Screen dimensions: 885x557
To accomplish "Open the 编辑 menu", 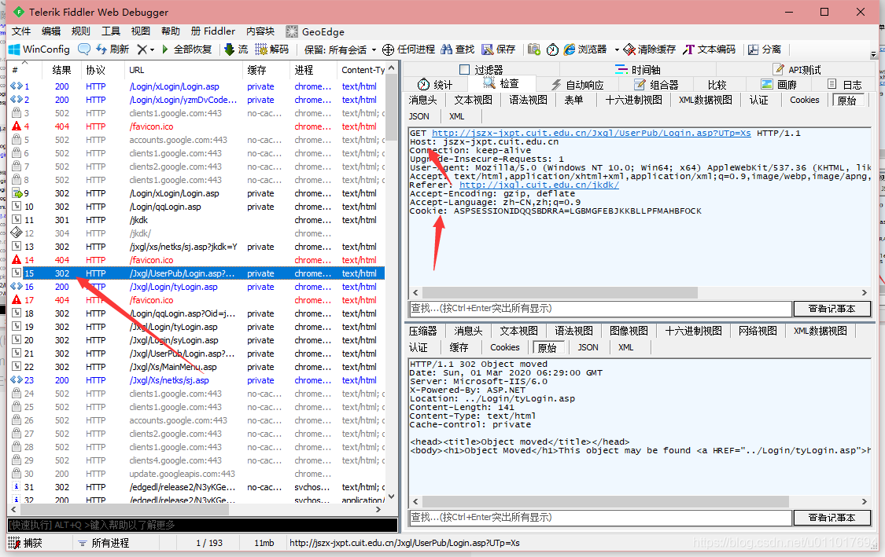I will [51, 31].
